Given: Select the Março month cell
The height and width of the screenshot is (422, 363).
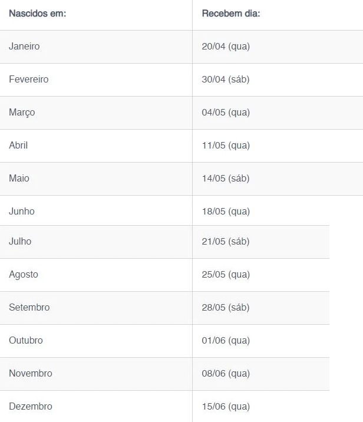Looking at the screenshot, I should pos(22,112).
